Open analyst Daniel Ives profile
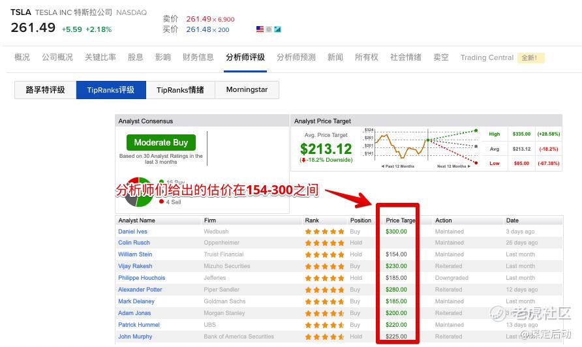 132,231
